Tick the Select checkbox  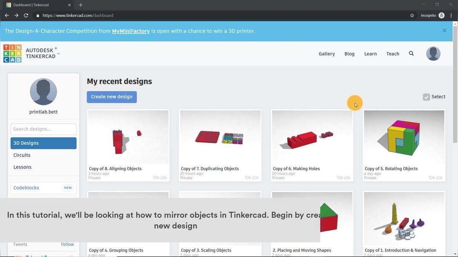click(426, 97)
